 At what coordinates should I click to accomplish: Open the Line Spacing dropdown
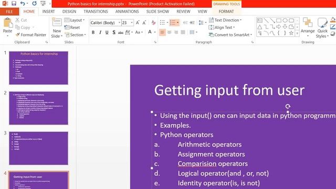202,23
